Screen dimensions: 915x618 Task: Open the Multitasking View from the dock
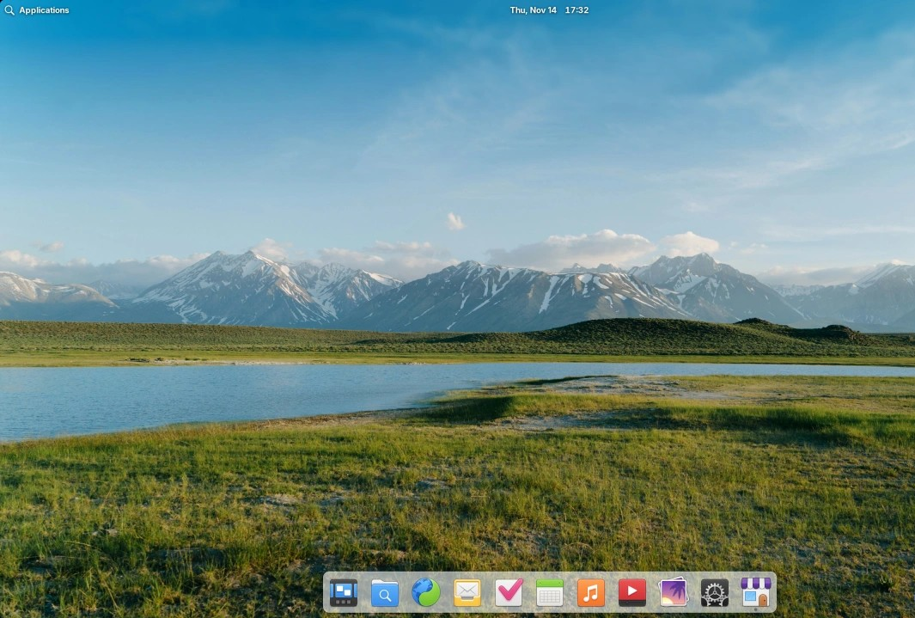click(x=344, y=592)
